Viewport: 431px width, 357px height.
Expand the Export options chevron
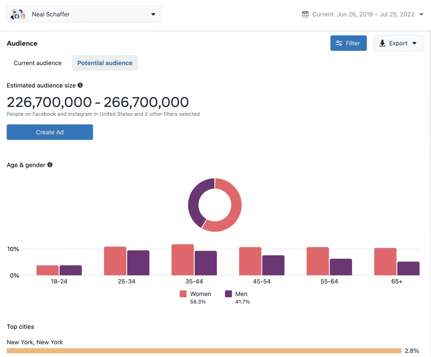[415, 43]
